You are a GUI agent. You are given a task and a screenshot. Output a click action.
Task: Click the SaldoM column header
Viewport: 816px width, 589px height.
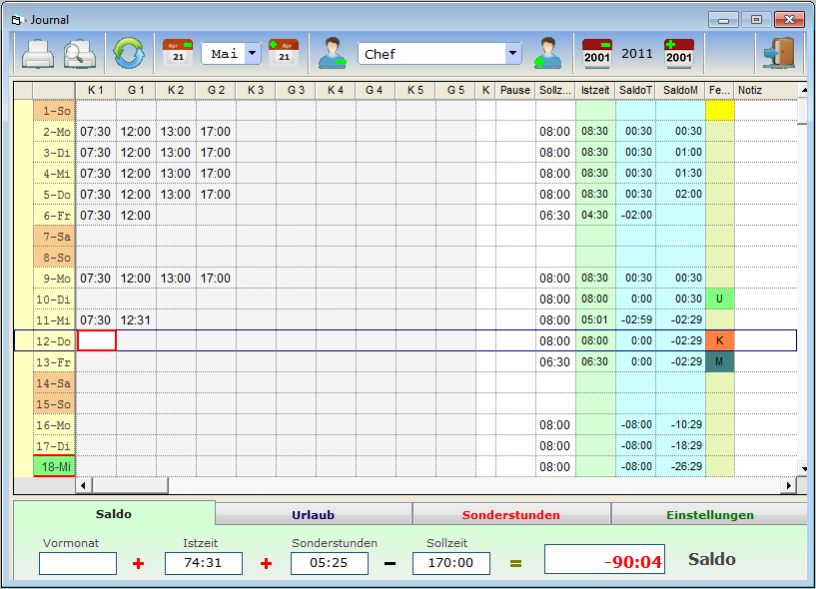[680, 90]
